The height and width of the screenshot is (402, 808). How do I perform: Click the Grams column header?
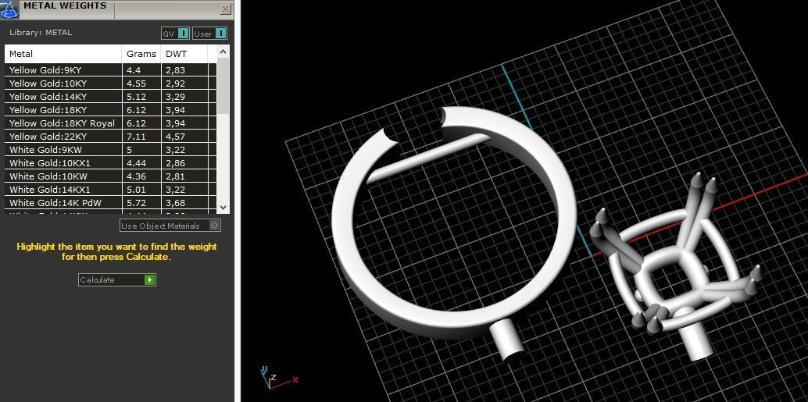click(141, 54)
